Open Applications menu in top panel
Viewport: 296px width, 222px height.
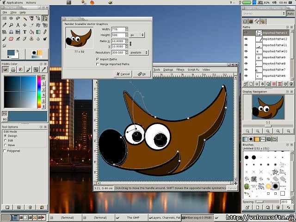tap(12, 3)
